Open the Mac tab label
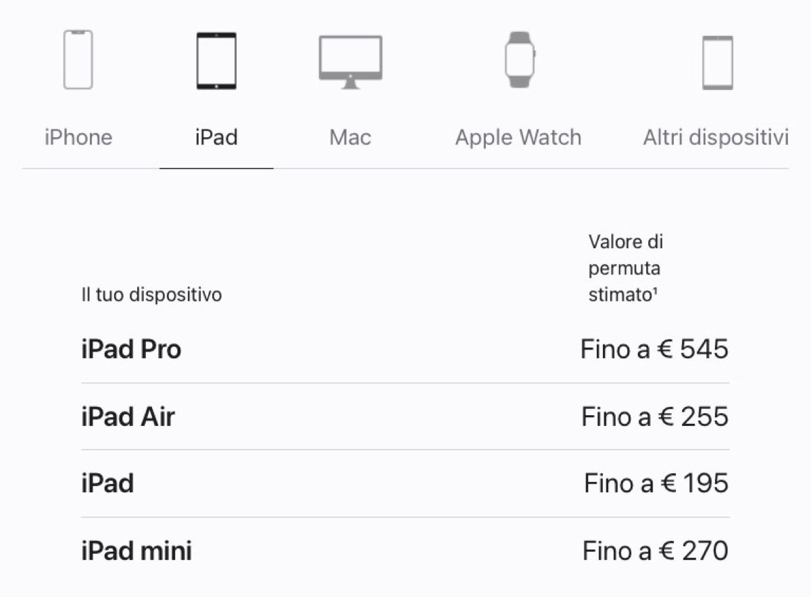 coord(350,138)
